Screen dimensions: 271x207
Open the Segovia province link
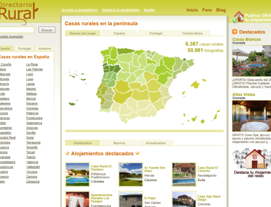pos(32,128)
